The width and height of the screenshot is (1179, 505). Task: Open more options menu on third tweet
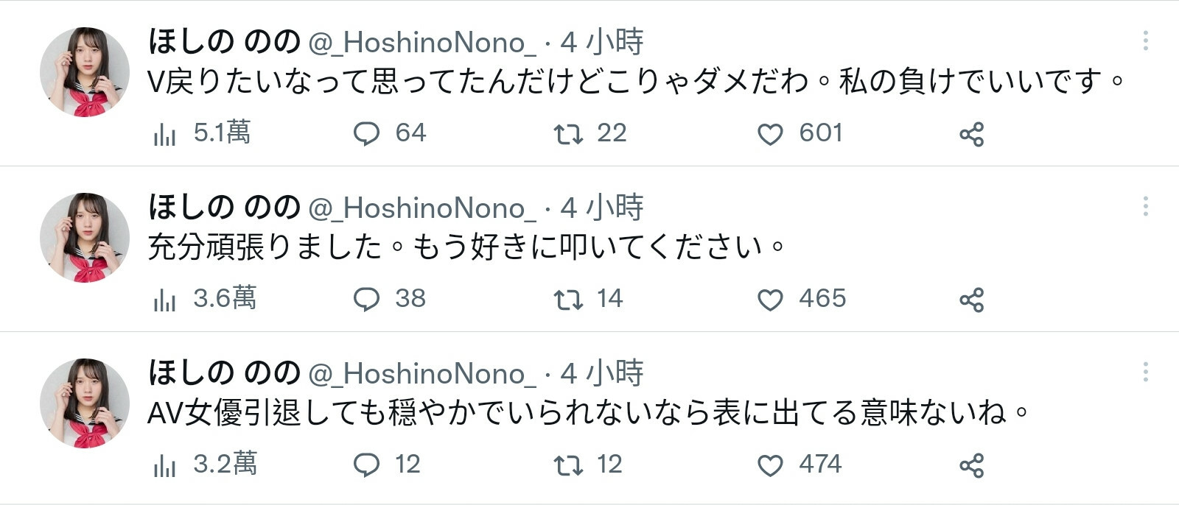pos(1145,372)
